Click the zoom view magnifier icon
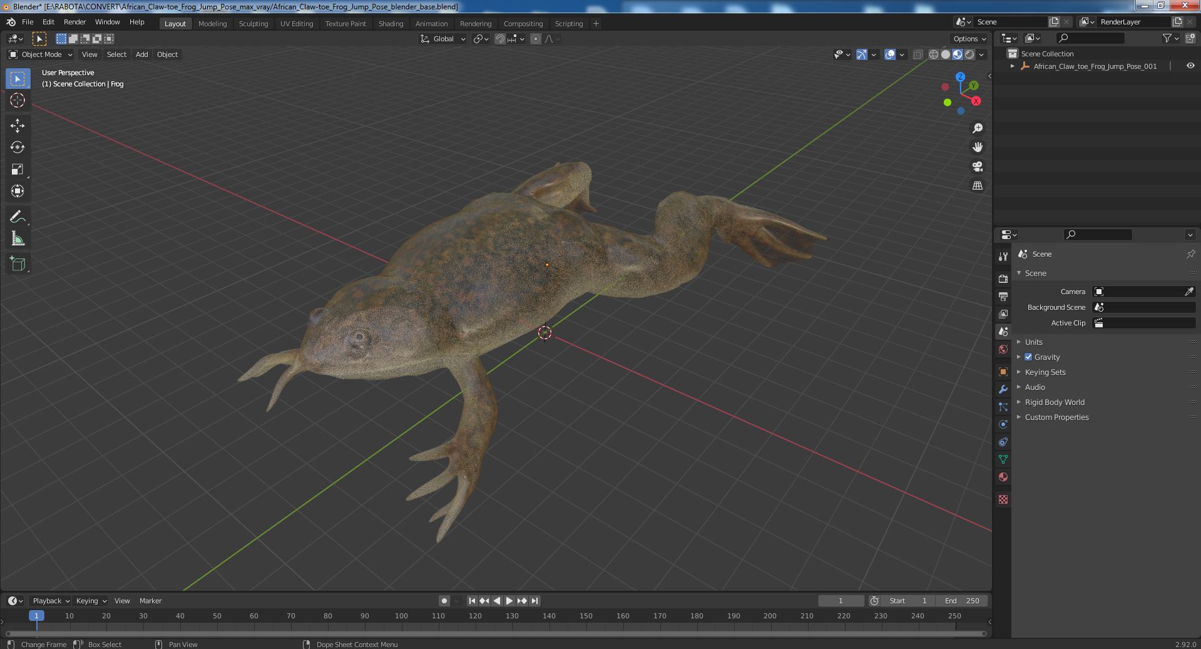 pyautogui.click(x=978, y=128)
